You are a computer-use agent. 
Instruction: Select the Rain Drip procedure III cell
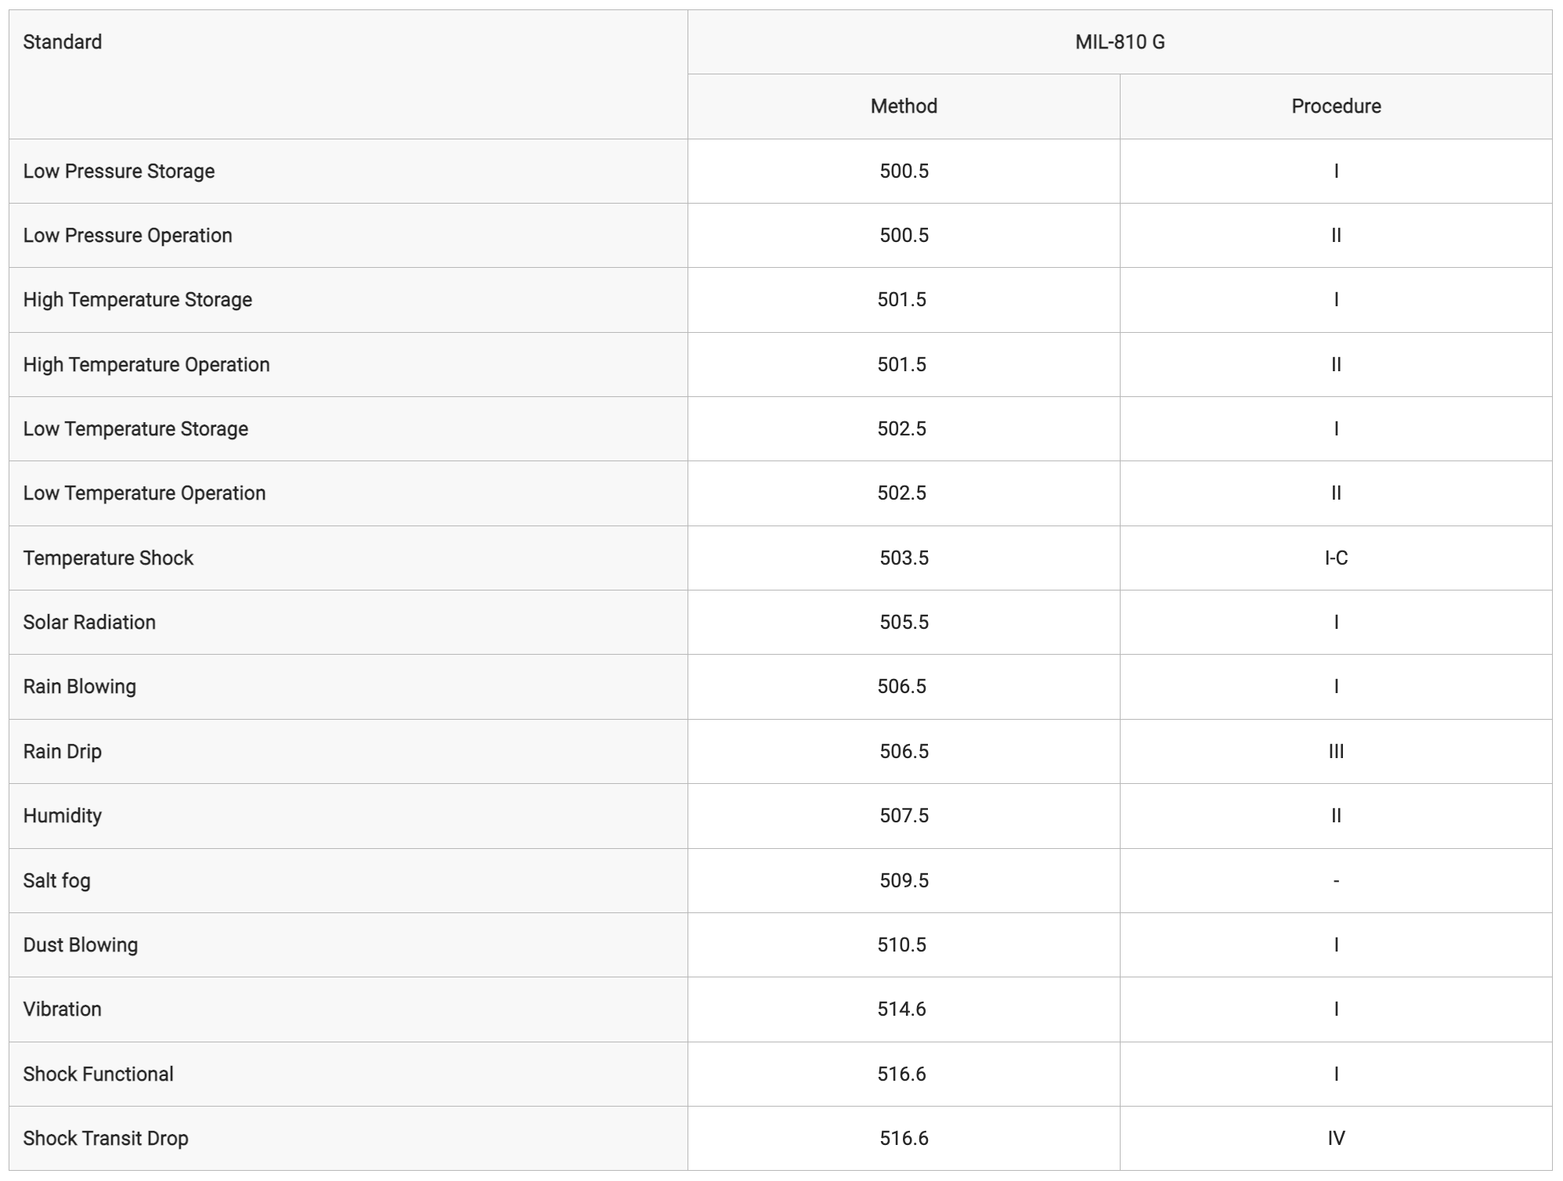click(x=1336, y=752)
